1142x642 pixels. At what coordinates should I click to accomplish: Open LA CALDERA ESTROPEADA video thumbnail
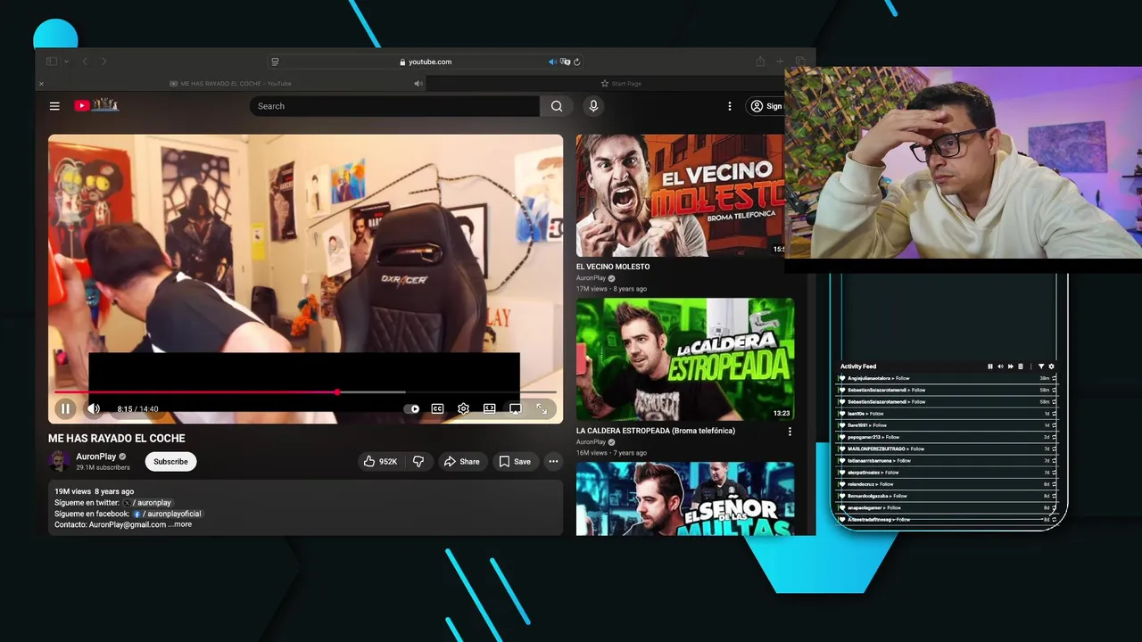click(685, 359)
